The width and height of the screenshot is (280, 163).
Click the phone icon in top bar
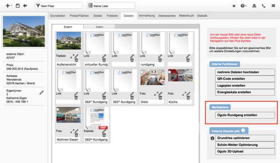pyautogui.click(x=264, y=6)
